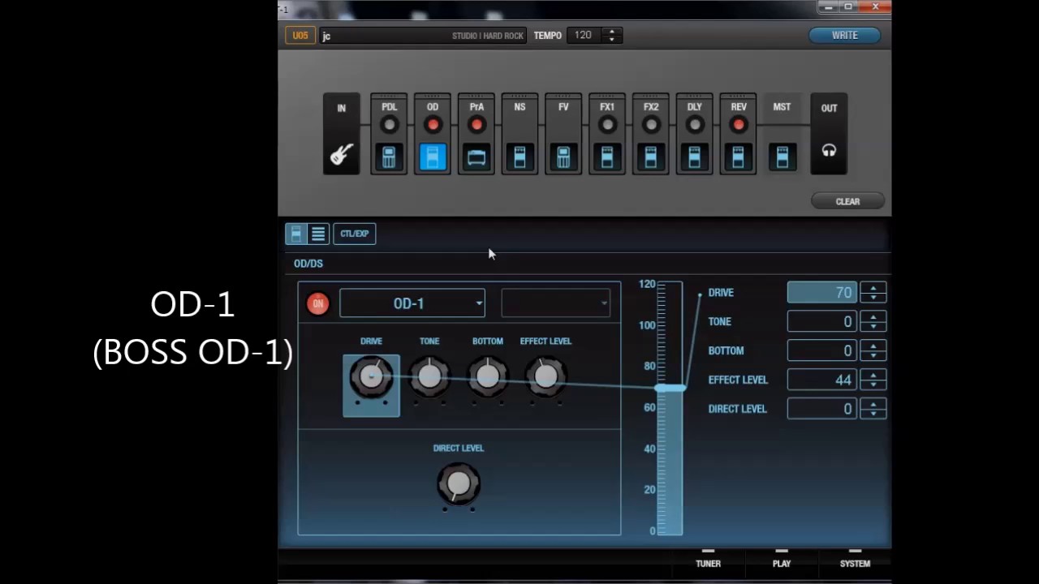
Task: Open the OD-1 type dropdown
Action: coord(412,303)
